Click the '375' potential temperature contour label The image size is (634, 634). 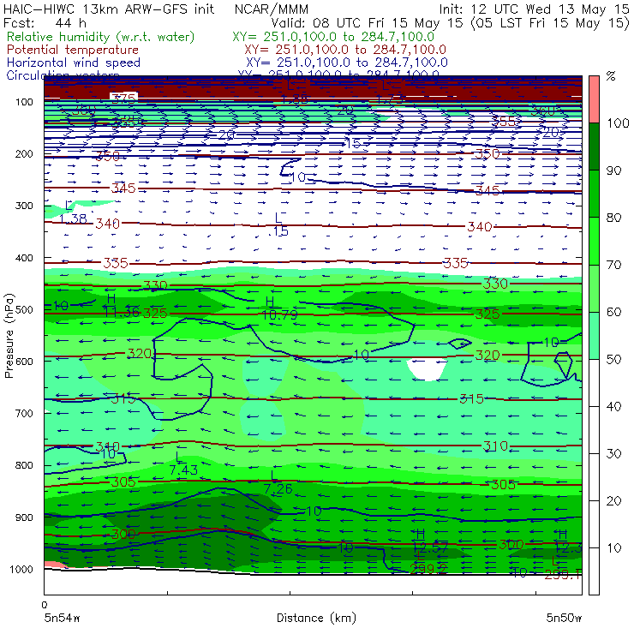click(123, 99)
